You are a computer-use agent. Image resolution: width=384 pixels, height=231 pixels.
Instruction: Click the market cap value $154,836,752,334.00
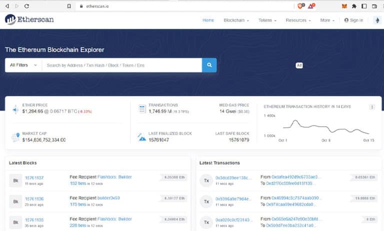pyautogui.click(x=44, y=140)
